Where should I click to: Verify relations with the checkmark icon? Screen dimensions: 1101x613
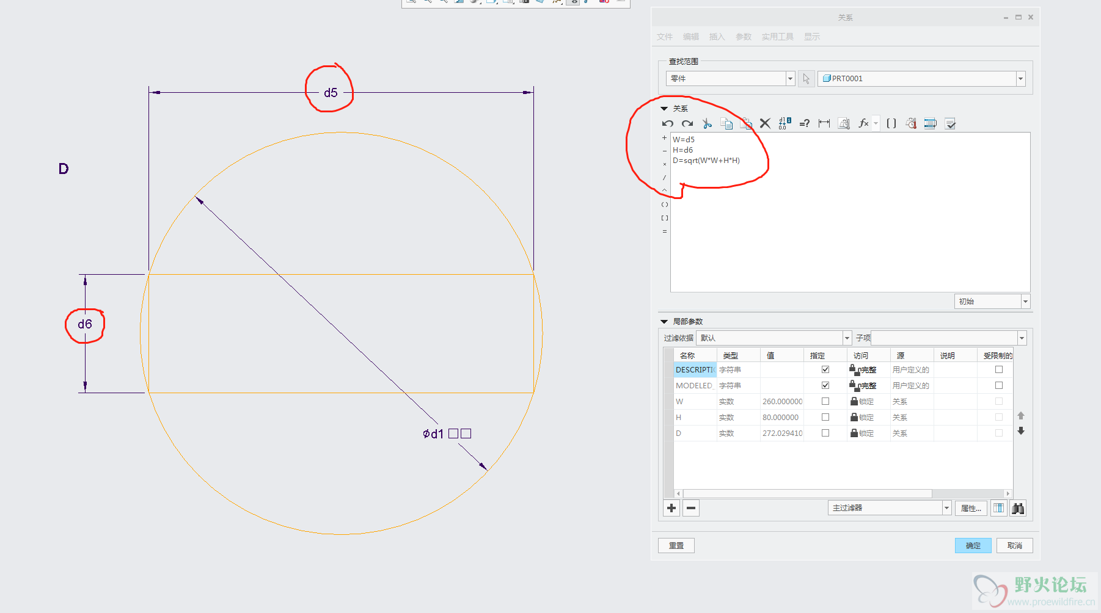click(x=950, y=123)
